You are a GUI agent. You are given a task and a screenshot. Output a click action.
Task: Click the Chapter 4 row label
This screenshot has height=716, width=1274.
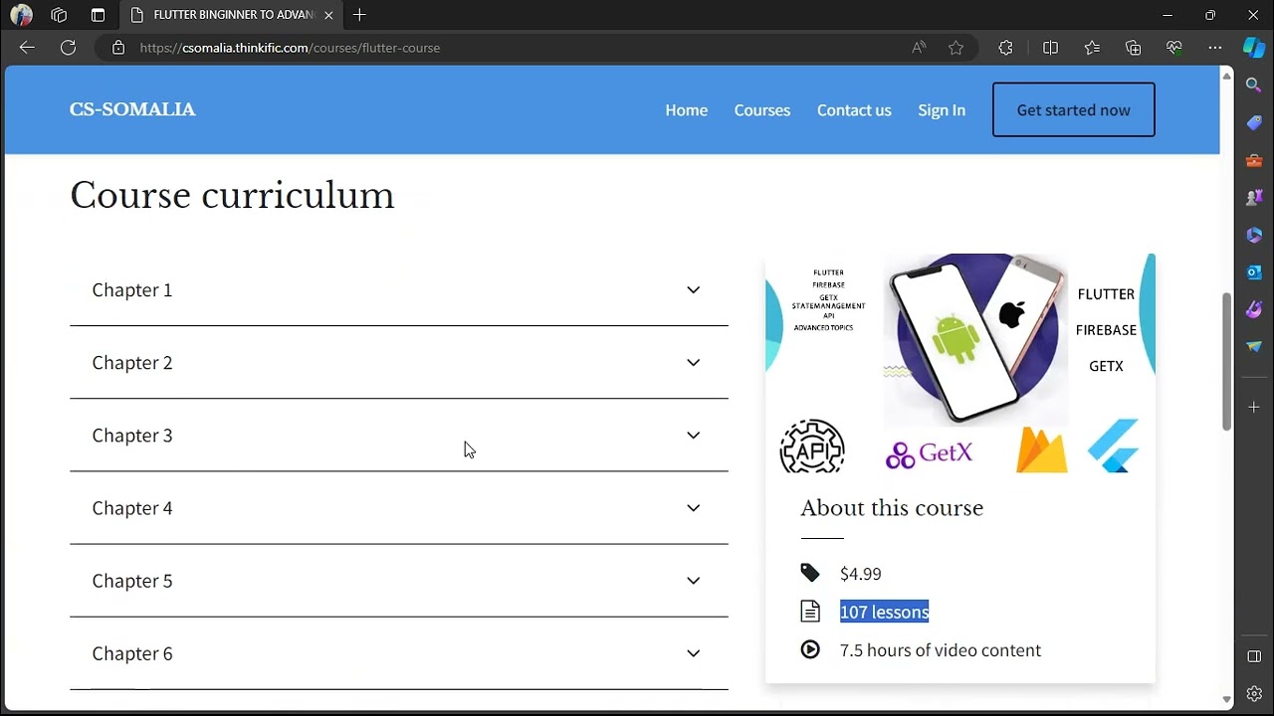[x=132, y=508]
